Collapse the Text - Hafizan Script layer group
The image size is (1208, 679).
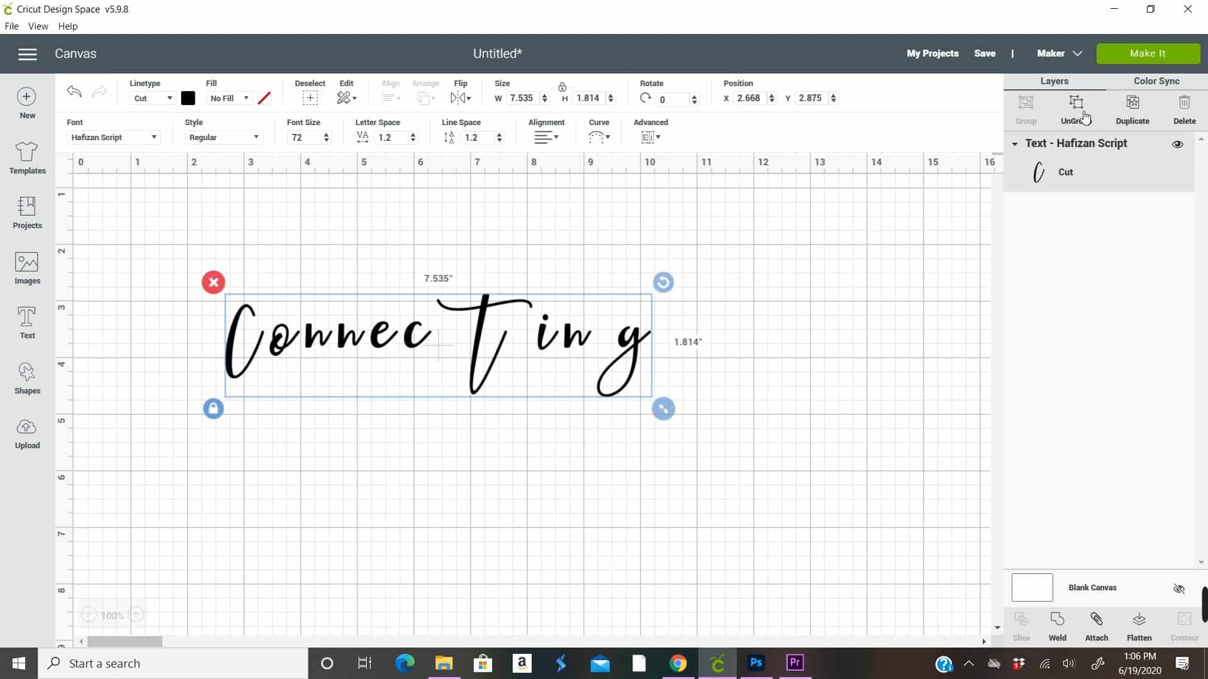coord(1015,144)
